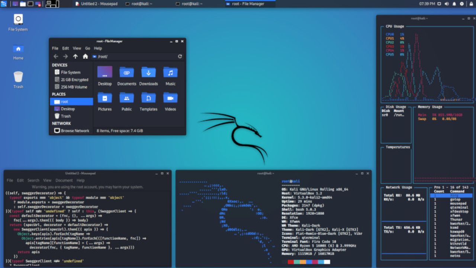The height and width of the screenshot is (268, 476).
Task: Select the kswapd0 row in the process list
Action: [451, 232]
